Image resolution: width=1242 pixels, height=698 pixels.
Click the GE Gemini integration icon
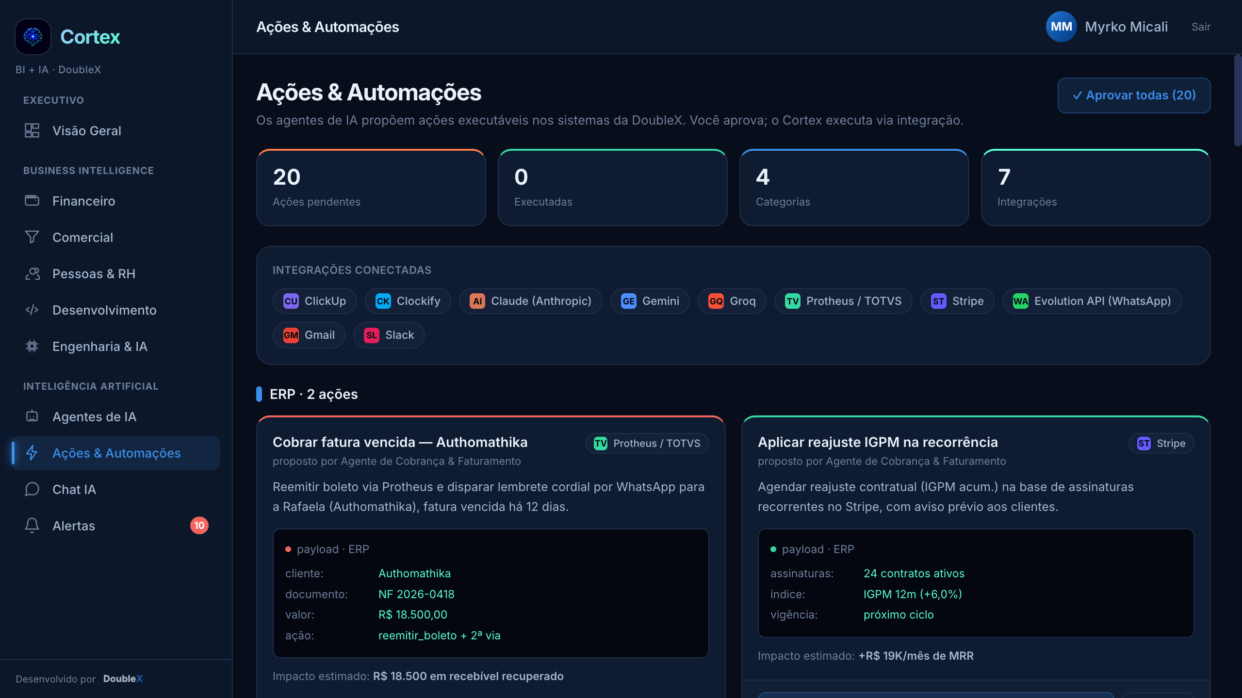click(629, 301)
